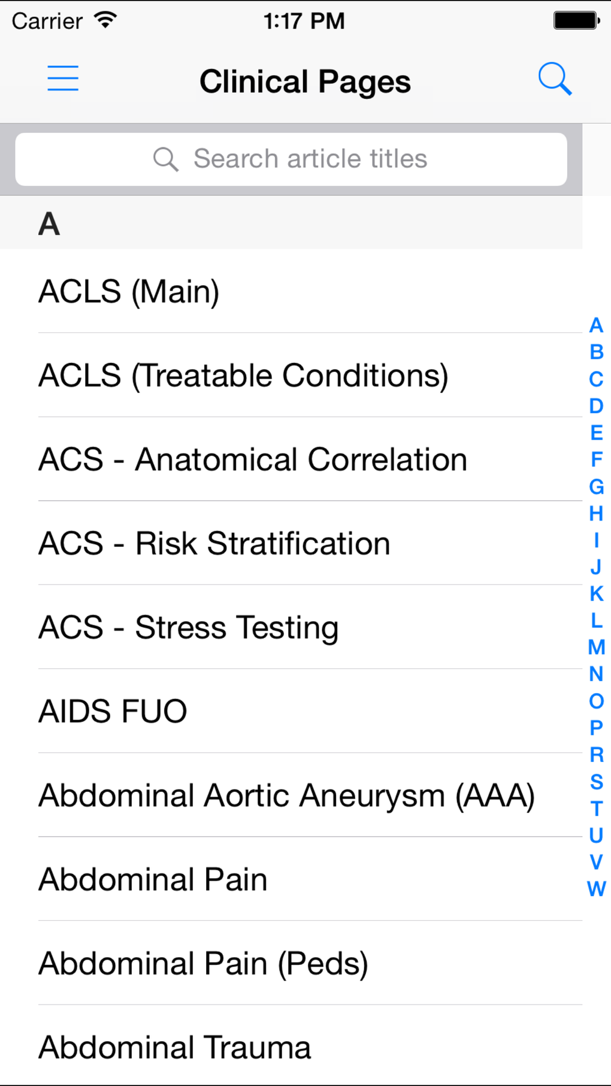Image resolution: width=611 pixels, height=1086 pixels.
Task: Jump to letter W in index
Action: [596, 889]
